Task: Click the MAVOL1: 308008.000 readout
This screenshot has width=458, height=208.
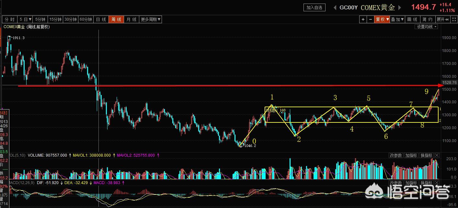Action: coord(91,155)
